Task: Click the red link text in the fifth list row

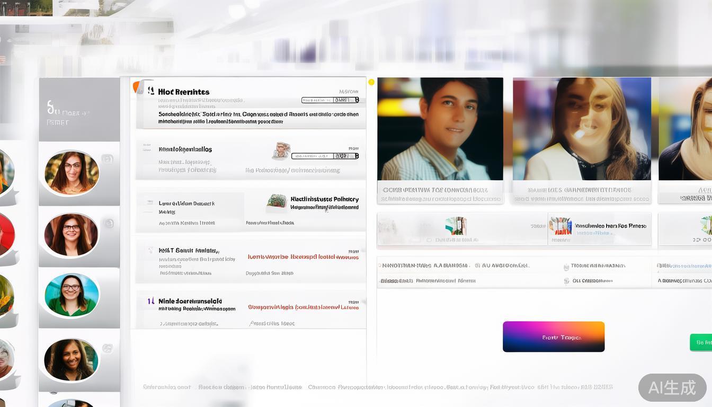Action: click(x=303, y=307)
